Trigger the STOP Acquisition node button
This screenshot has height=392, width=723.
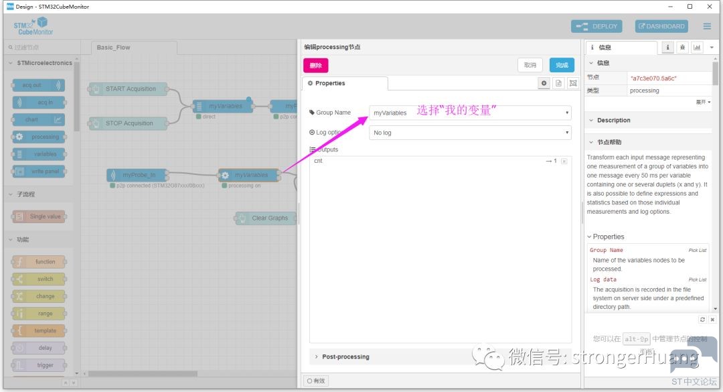pos(95,123)
